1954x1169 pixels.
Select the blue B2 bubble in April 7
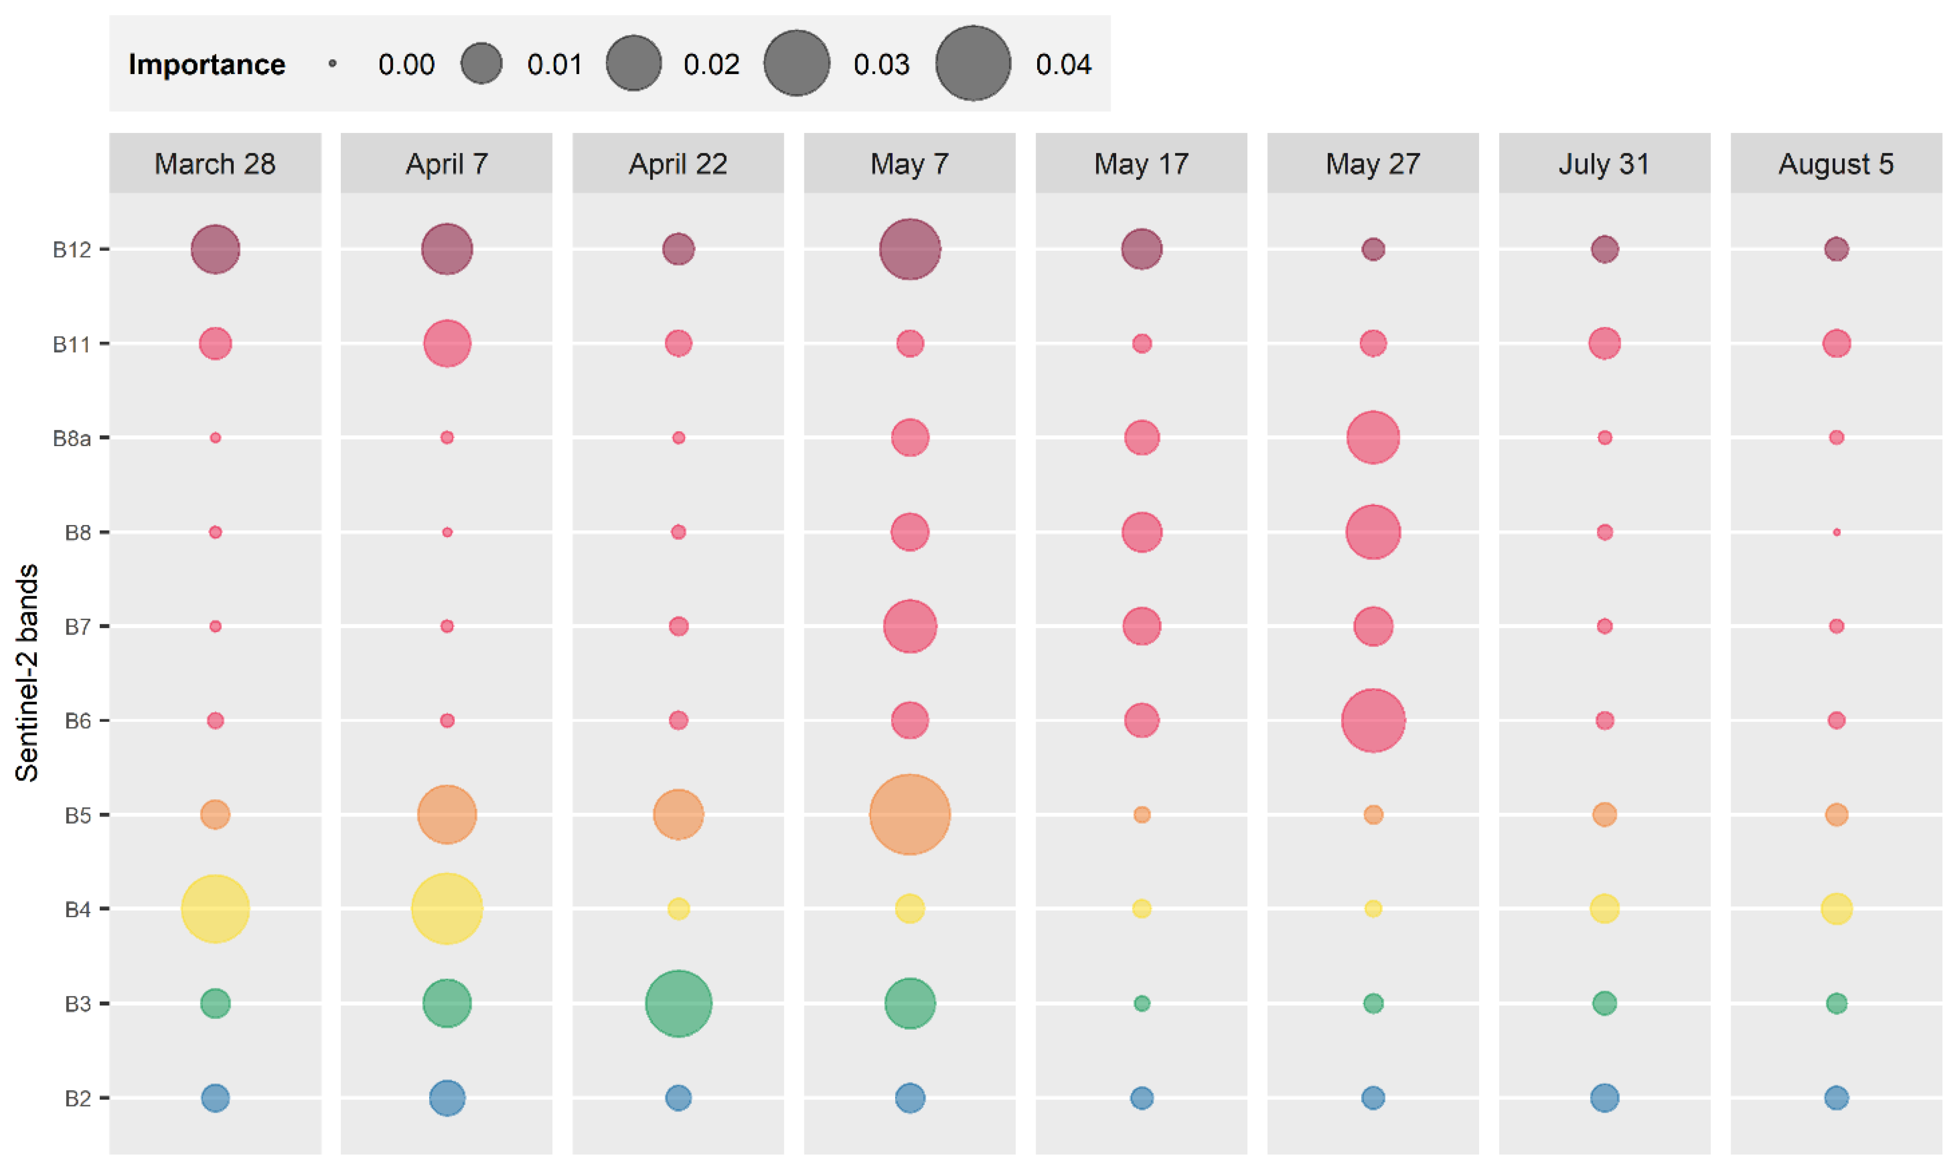pyautogui.click(x=446, y=1097)
